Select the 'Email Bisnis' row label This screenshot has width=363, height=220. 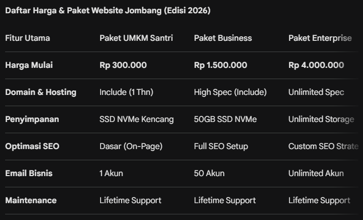(29, 173)
